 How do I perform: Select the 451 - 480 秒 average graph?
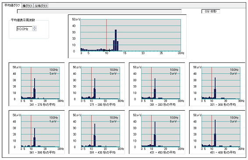[x=217, y=132]
